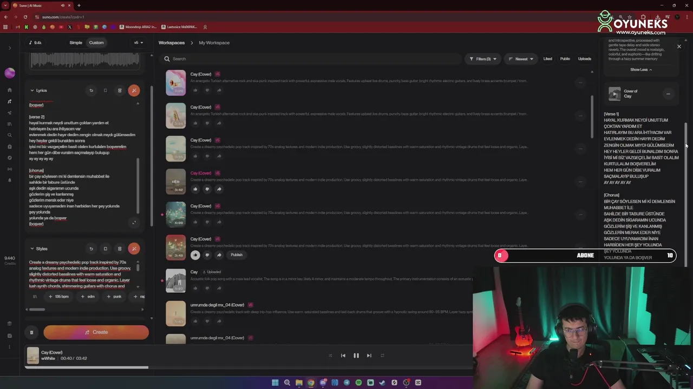Clear form with trash beside Create
This screenshot has height=389, width=693.
[31, 332]
